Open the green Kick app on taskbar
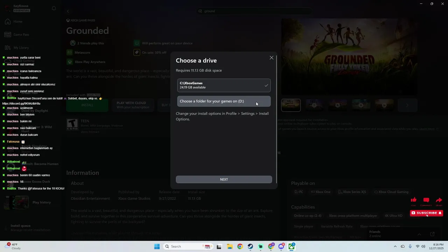The image size is (448, 252). [260, 246]
